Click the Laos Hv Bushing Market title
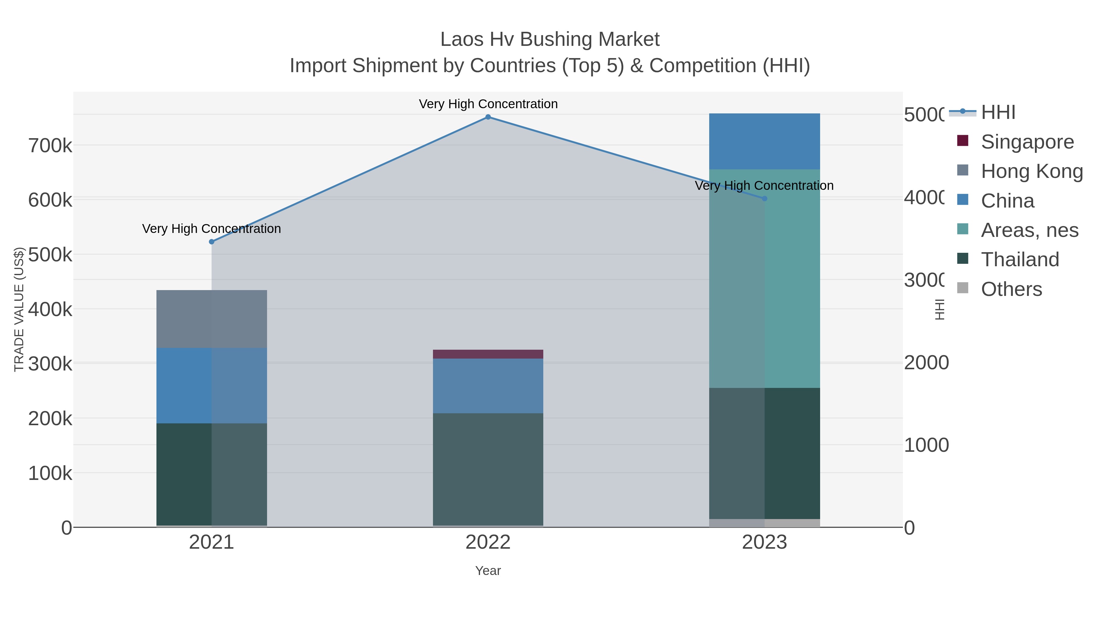Viewport: 1100px width, 619px height. [550, 39]
